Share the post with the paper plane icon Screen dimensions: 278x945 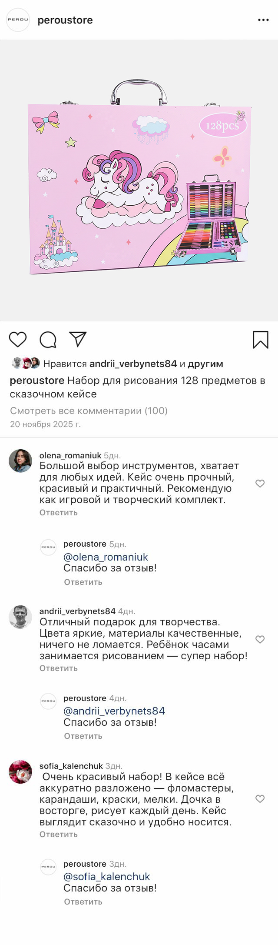(x=78, y=339)
